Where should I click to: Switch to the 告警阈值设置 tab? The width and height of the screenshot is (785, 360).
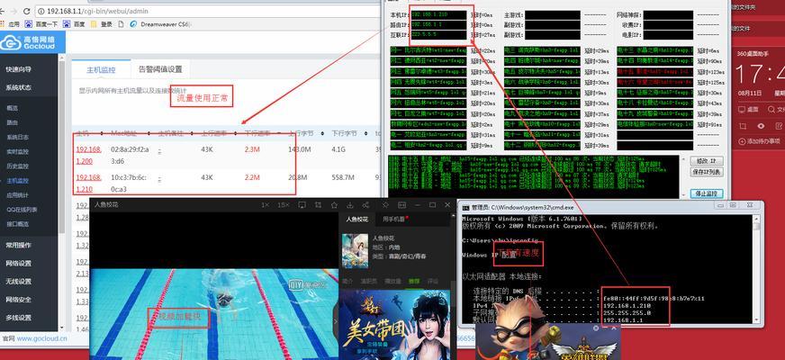pos(160,69)
